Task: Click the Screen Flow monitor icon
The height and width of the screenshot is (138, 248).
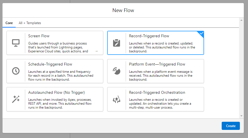Action: pyautogui.click(x=16, y=43)
